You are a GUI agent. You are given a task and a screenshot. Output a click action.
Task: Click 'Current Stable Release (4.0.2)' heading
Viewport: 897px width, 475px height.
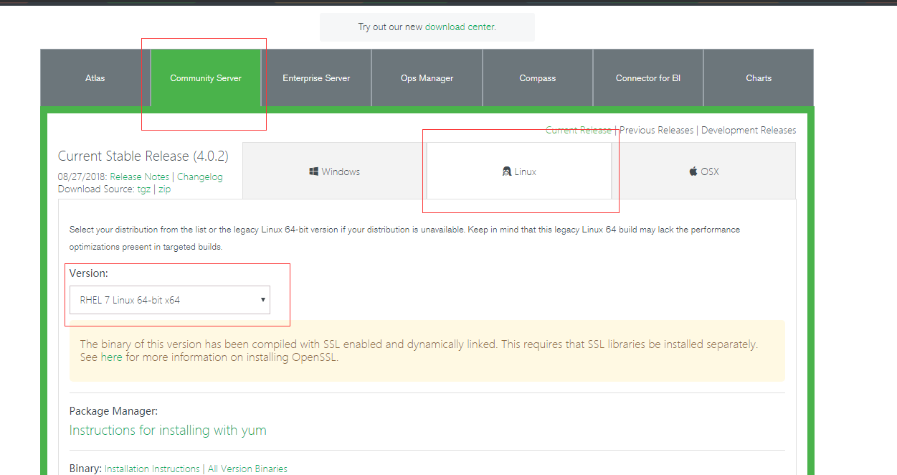(x=143, y=156)
